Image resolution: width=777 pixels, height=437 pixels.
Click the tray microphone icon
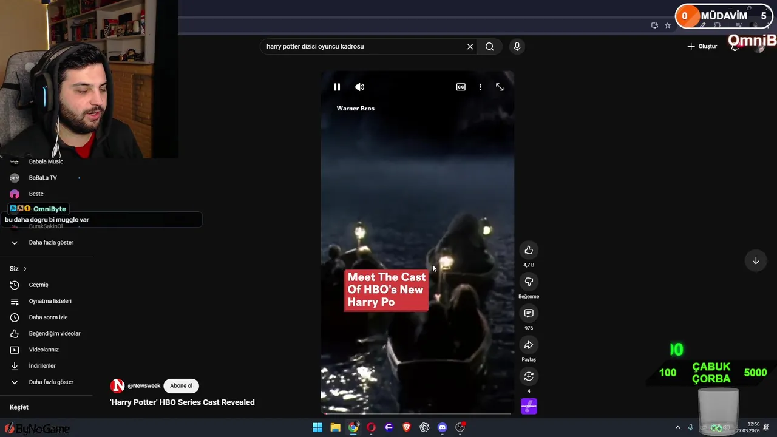pyautogui.click(x=691, y=427)
